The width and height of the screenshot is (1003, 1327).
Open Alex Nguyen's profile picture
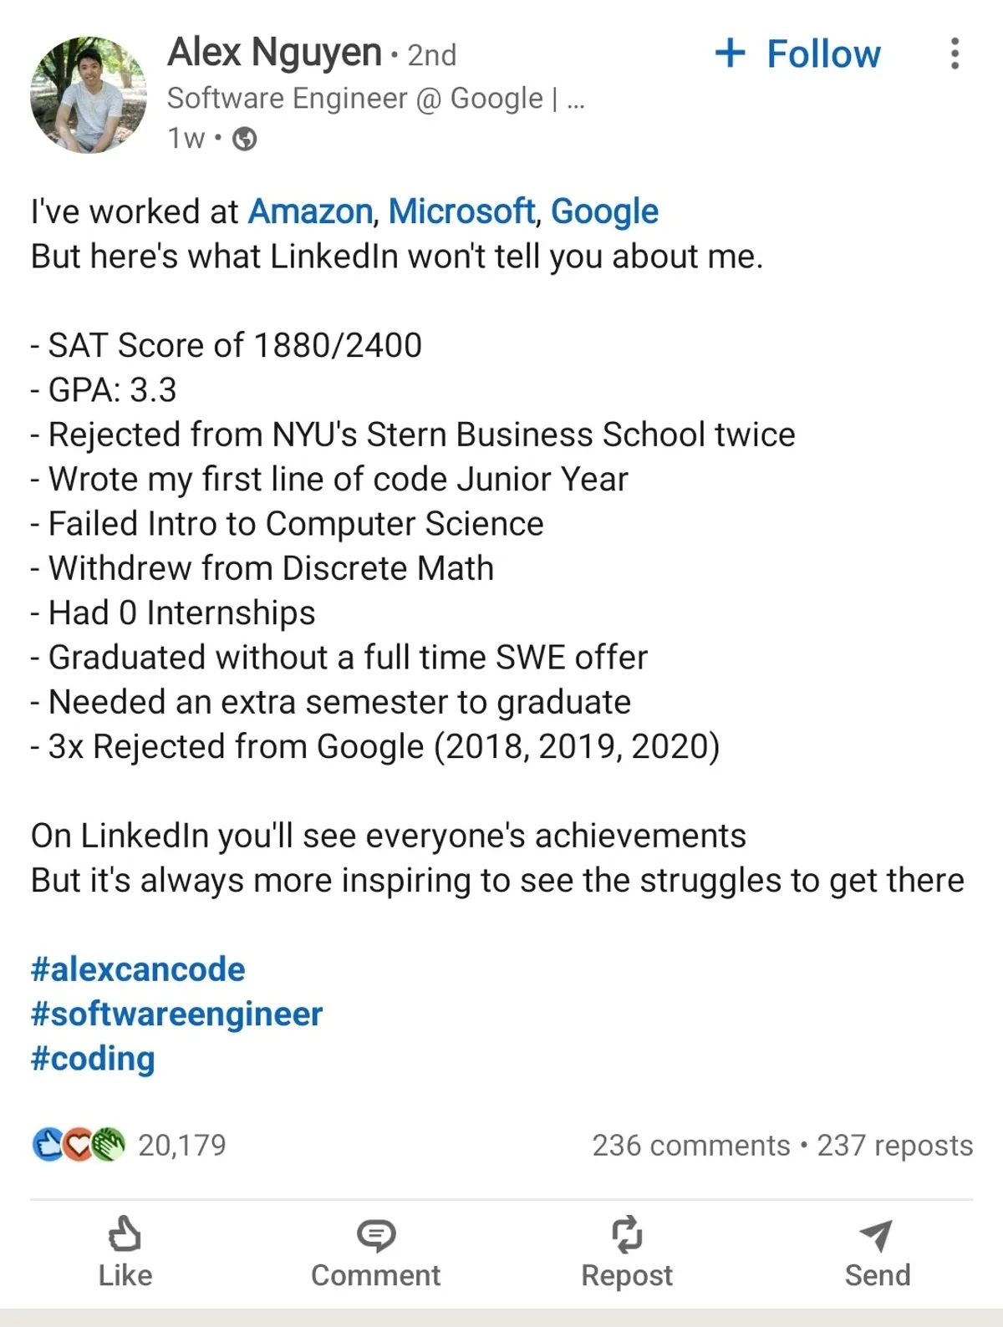coord(89,94)
